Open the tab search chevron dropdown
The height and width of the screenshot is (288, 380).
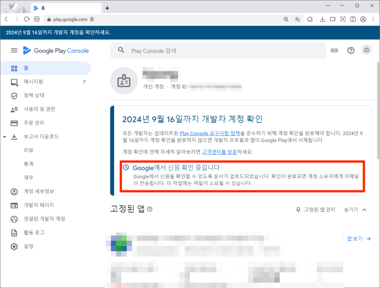click(x=328, y=6)
